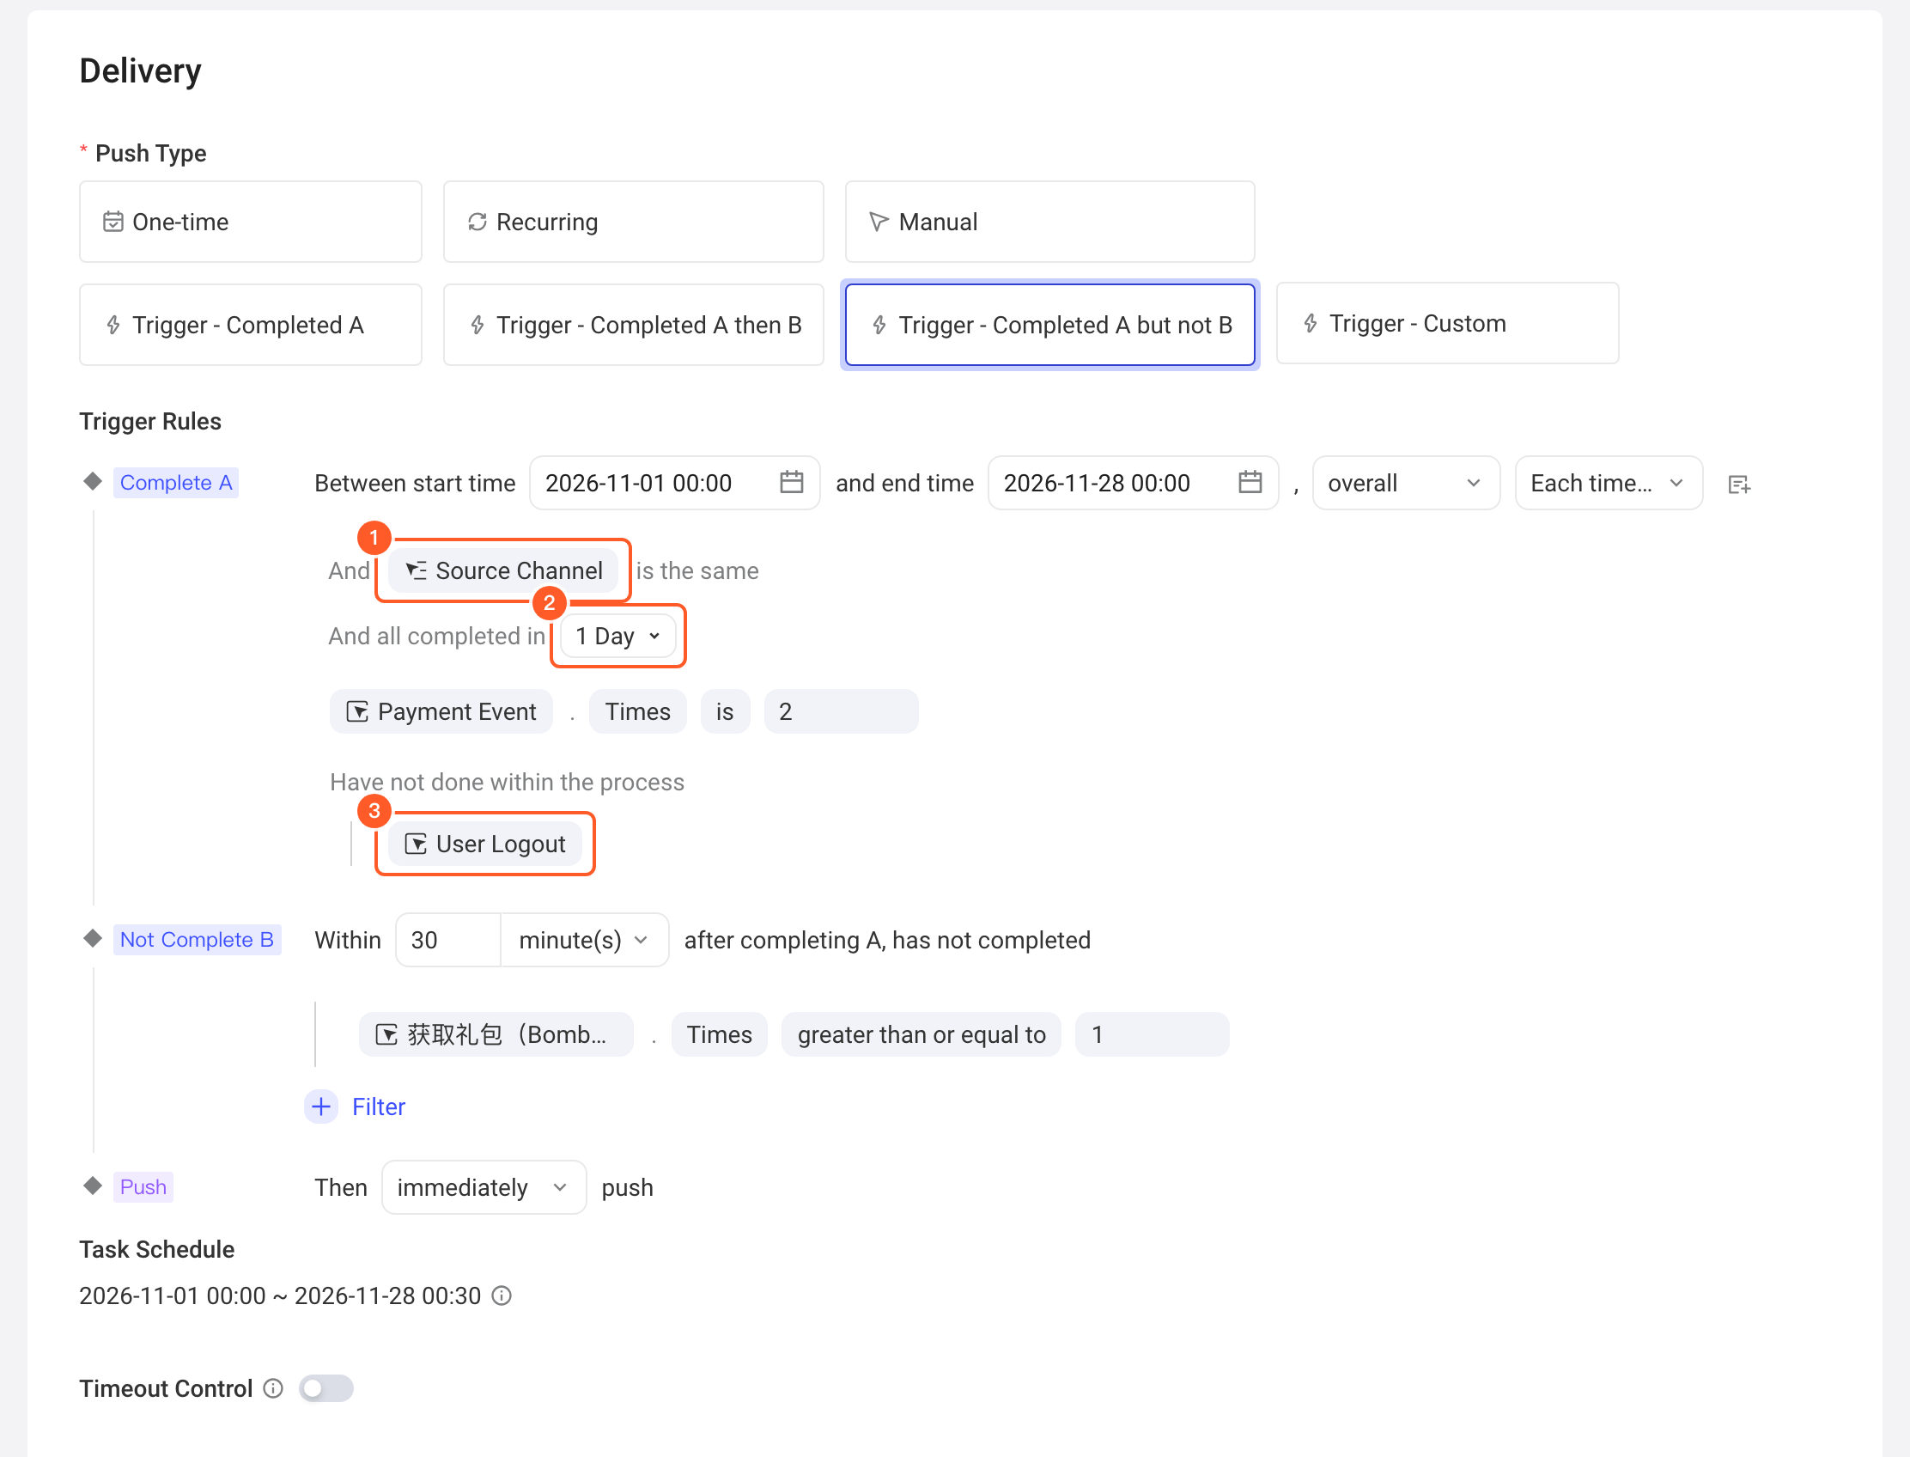Screen dimensions: 1910x1457
Task: Open the end time calendar icon
Action: pyautogui.click(x=1250, y=482)
